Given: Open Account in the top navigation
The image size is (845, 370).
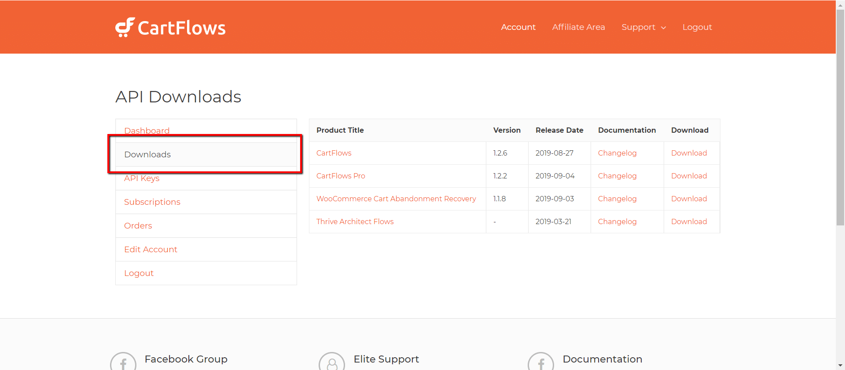Looking at the screenshot, I should pyautogui.click(x=518, y=27).
